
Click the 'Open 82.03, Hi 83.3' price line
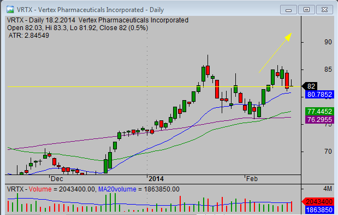coord(78,28)
